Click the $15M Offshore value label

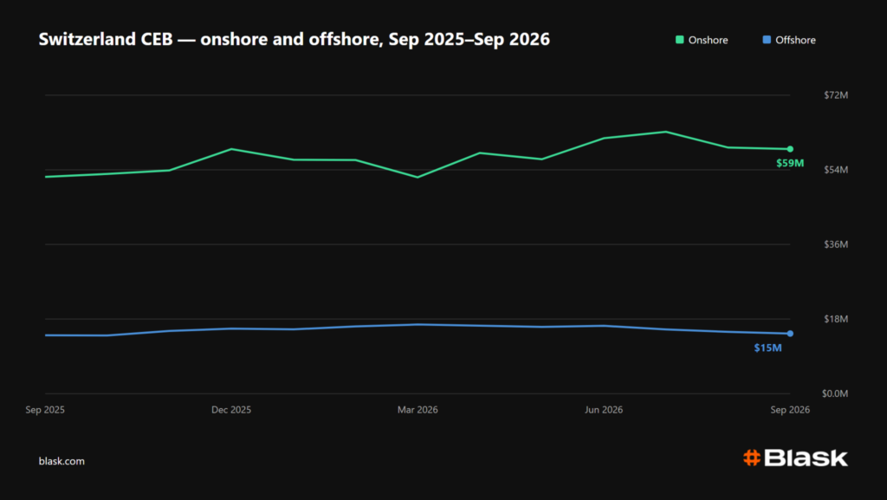(767, 347)
